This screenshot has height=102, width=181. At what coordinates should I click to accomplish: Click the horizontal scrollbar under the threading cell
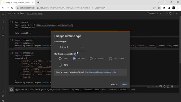pos(85,48)
